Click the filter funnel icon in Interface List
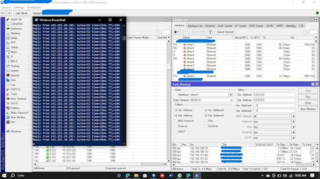 tap(210, 32)
